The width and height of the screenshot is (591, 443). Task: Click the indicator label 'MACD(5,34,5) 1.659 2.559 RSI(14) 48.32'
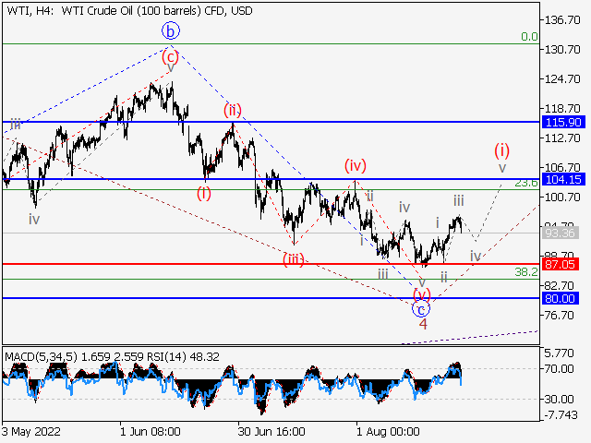112,357
